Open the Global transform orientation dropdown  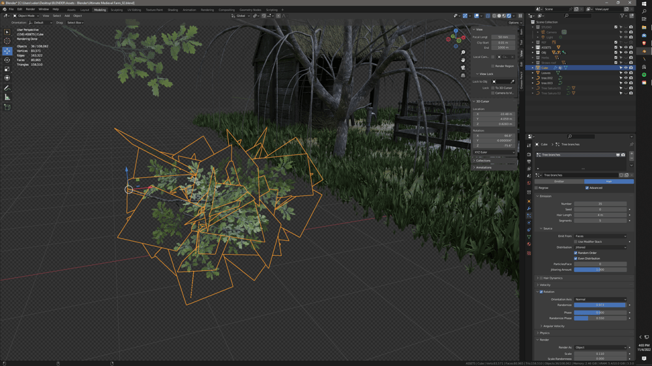[x=241, y=16]
